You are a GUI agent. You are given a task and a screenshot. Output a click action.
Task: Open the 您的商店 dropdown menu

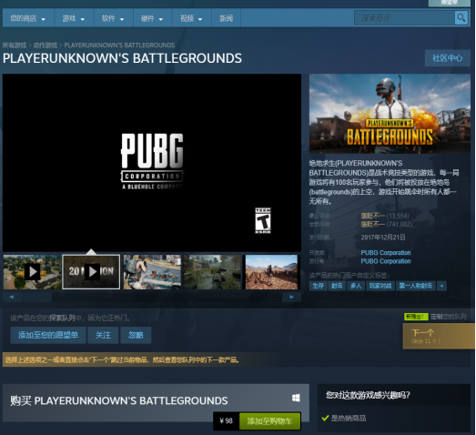pos(28,18)
